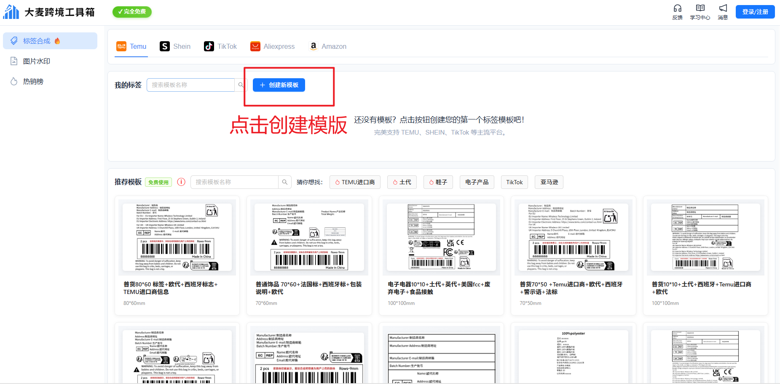The image size is (780, 384).
Task: Open the 反馈 headset icon
Action: tap(678, 8)
